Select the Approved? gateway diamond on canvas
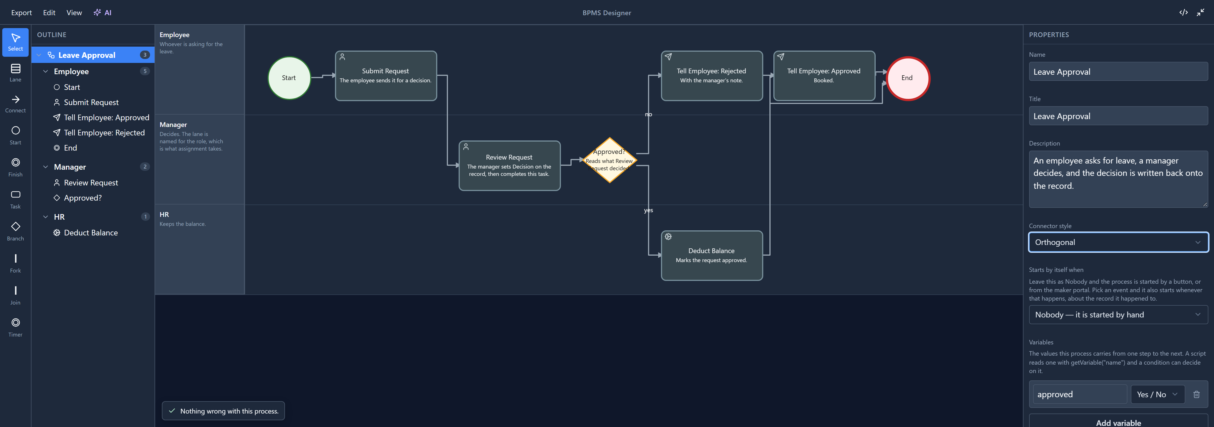1214x427 pixels. tap(610, 160)
